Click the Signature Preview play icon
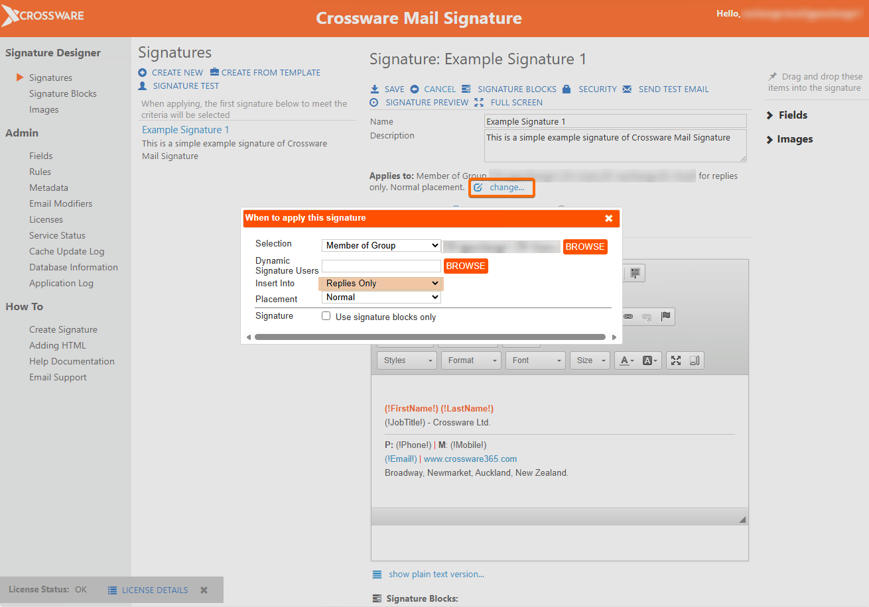The width and height of the screenshot is (869, 607). 374,102
